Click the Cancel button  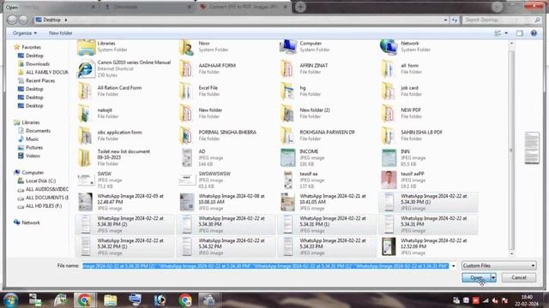click(x=518, y=277)
